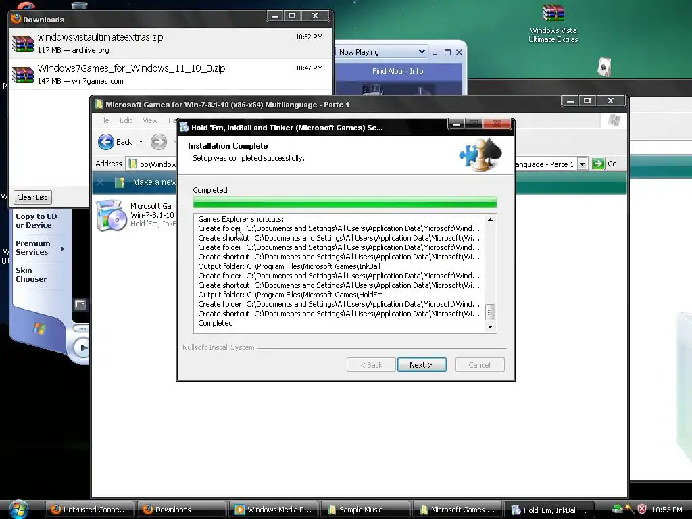Open the View menu in Explorer
This screenshot has width=692, height=519.
150,120
